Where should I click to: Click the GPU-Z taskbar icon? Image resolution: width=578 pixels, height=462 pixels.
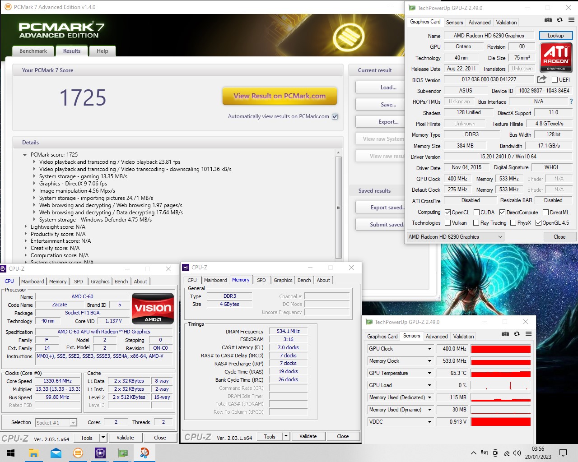tap(122, 453)
